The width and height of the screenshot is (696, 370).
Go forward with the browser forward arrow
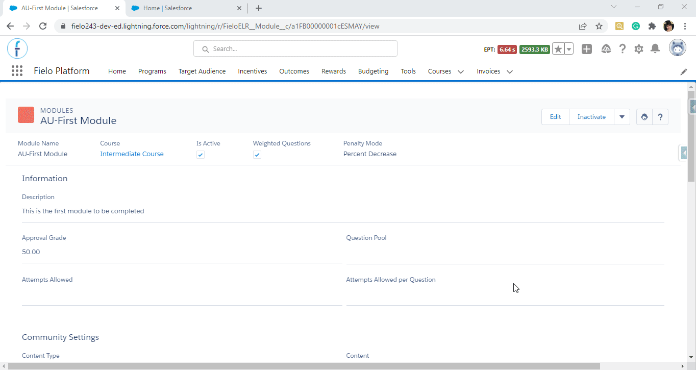click(27, 26)
